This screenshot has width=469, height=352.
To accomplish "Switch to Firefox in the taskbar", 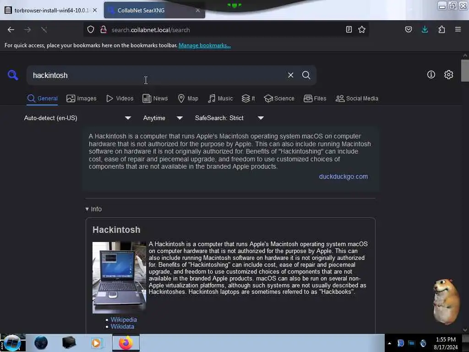I will [126, 343].
